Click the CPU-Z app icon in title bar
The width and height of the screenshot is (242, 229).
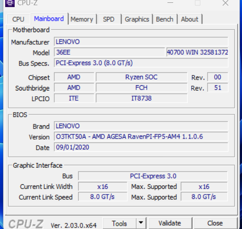click(x=10, y=3)
